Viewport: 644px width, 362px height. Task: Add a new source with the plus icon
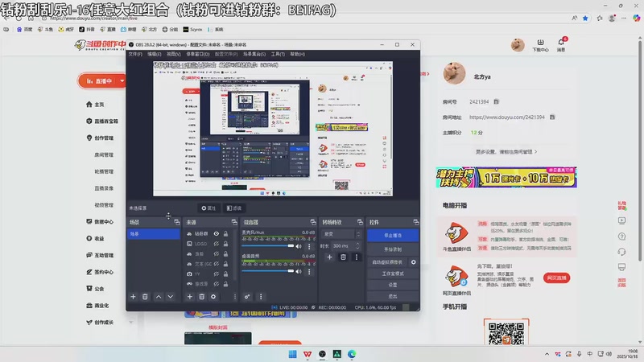click(190, 296)
